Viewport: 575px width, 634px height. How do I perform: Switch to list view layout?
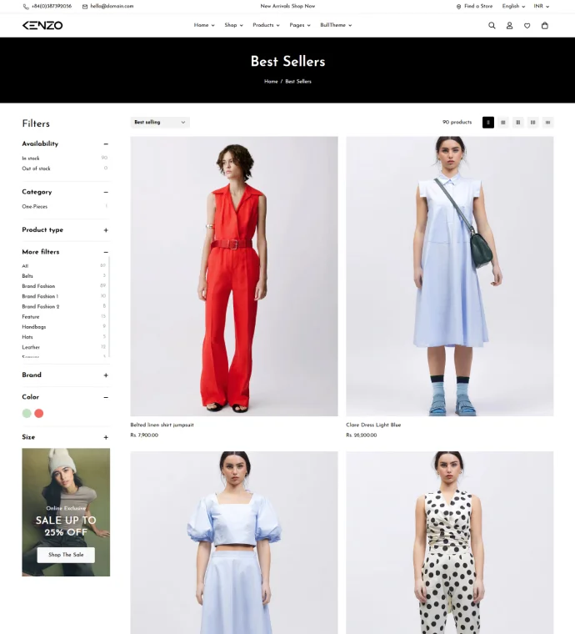502,122
